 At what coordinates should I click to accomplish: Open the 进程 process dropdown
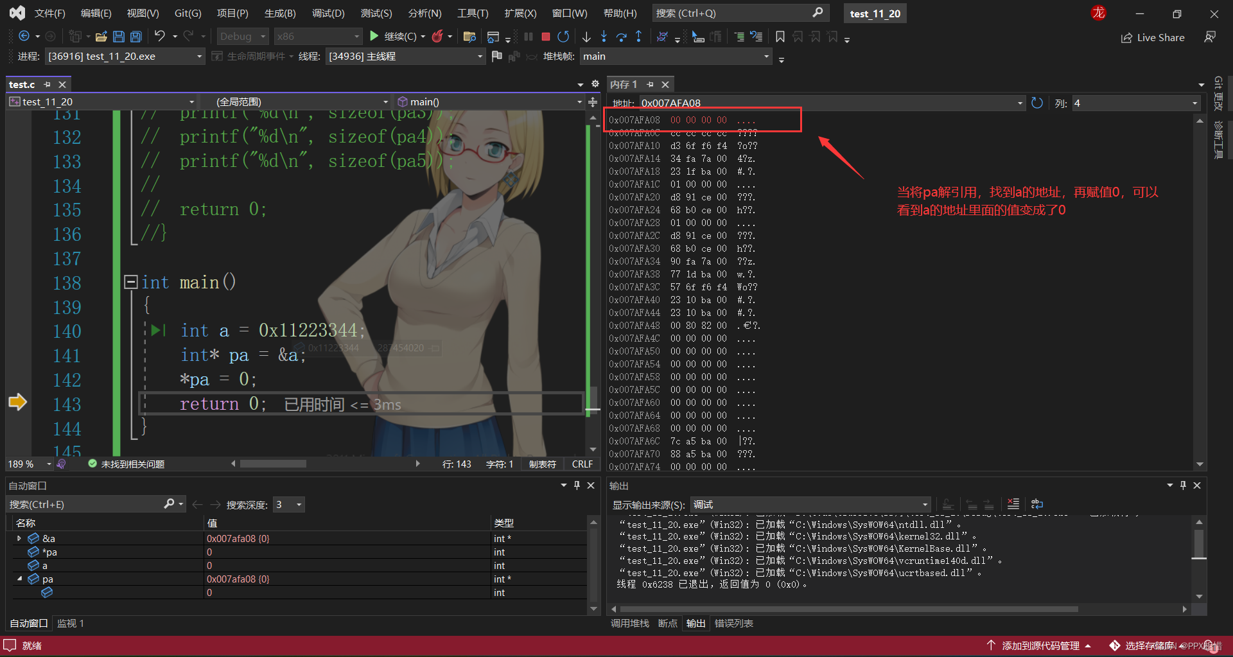tap(125, 57)
